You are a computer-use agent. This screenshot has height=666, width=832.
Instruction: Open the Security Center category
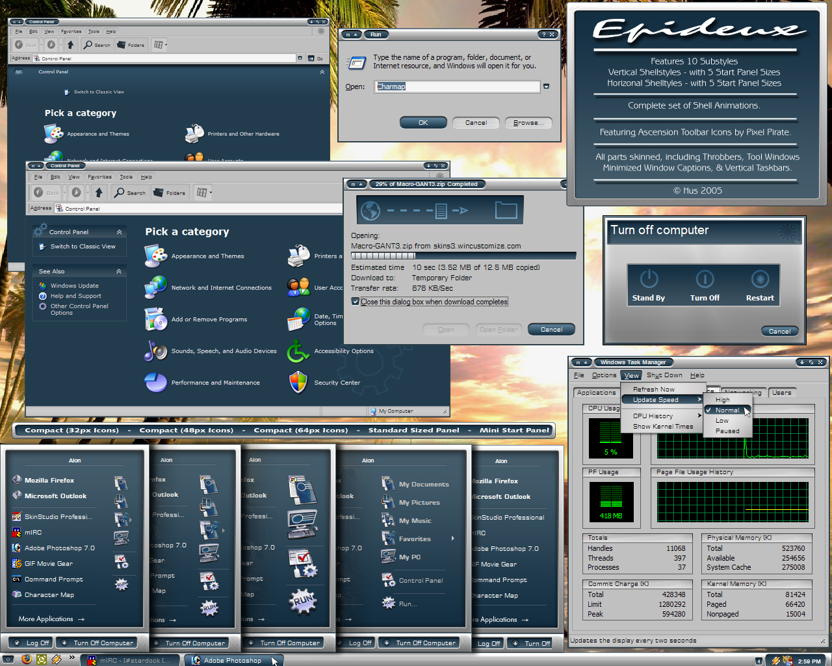324,382
